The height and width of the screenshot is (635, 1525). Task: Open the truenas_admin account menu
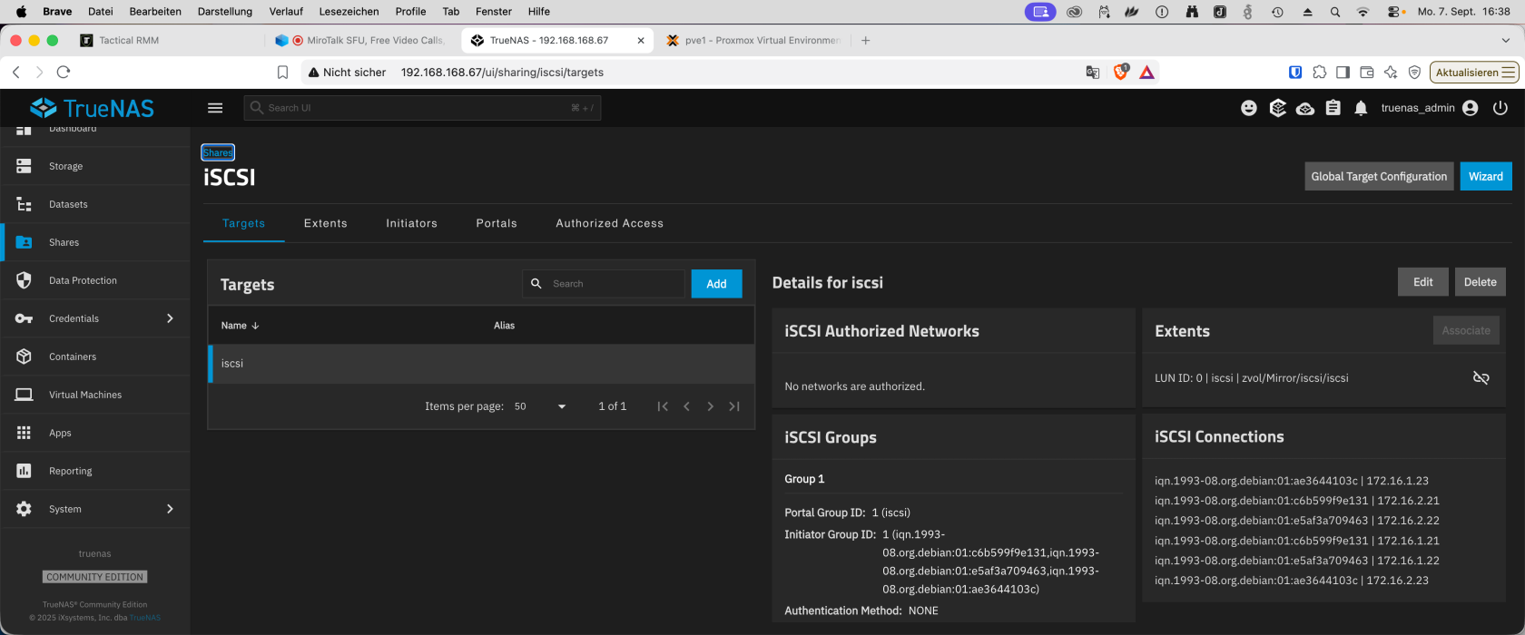[x=1430, y=108]
